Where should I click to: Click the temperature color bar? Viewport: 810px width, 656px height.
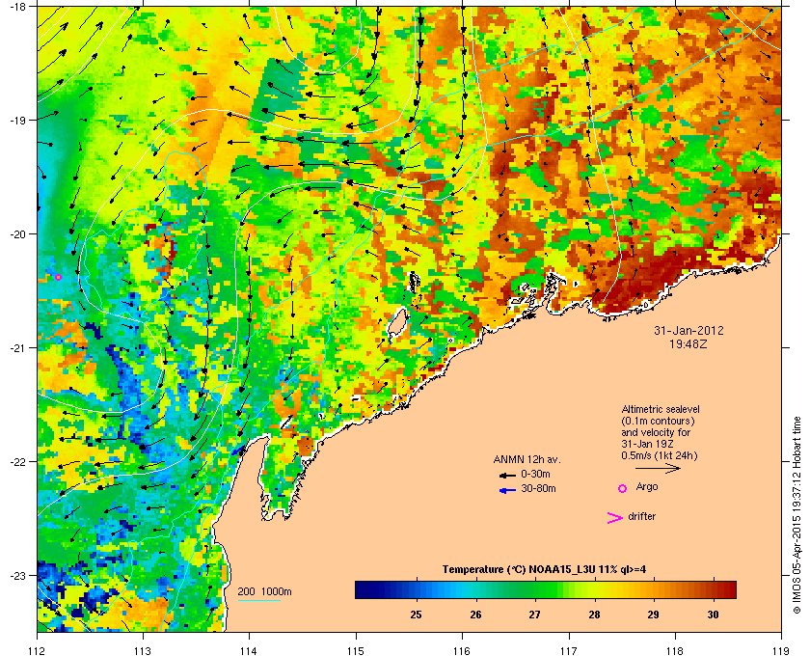[546, 589]
